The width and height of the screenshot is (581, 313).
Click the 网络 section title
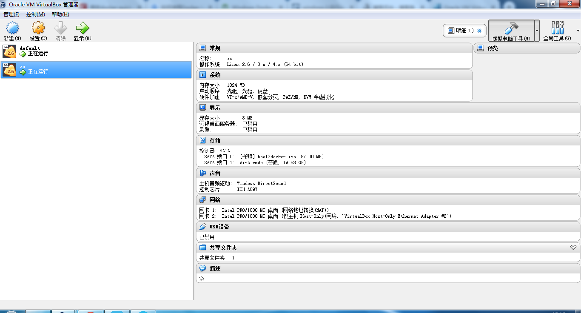point(215,200)
